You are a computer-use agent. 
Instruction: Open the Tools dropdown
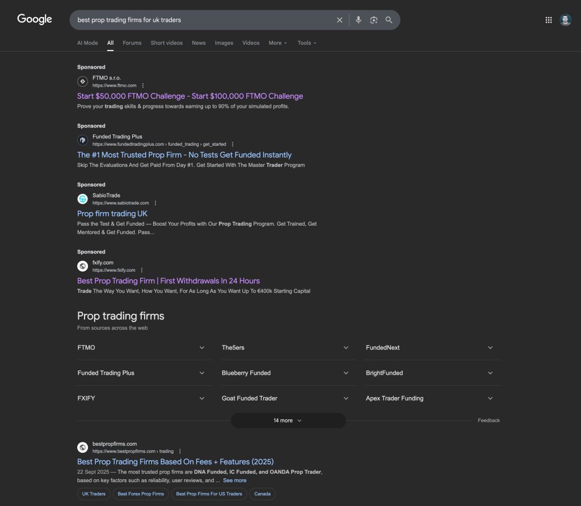point(307,43)
